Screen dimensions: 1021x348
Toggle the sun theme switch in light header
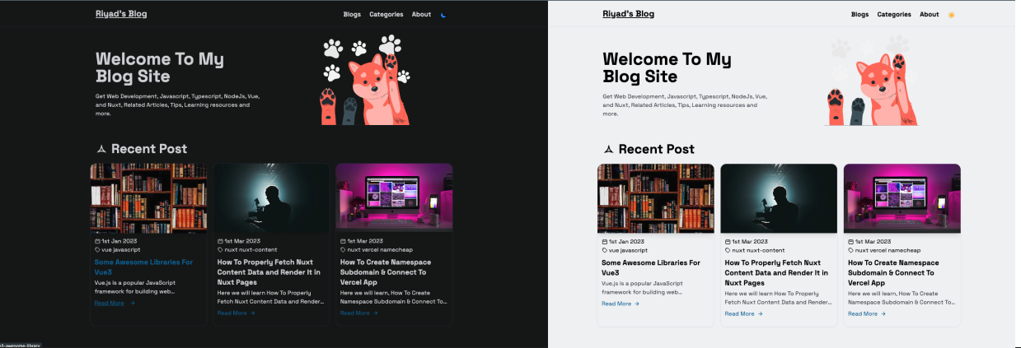tap(952, 15)
